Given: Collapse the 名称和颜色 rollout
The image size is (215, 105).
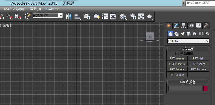Looking at the screenshot, I should click(x=188, y=82).
